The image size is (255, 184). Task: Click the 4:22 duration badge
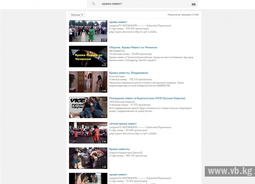[x=104, y=65]
